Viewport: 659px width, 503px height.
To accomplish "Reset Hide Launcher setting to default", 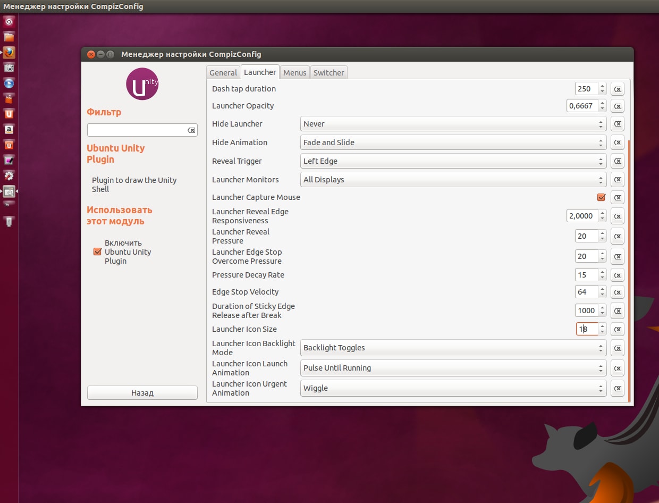I will pyautogui.click(x=617, y=124).
